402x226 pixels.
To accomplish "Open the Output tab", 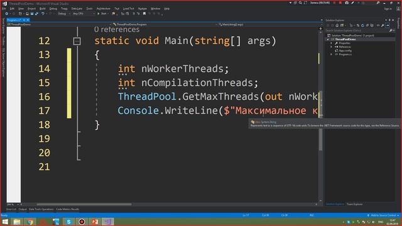I will (x=23, y=209).
